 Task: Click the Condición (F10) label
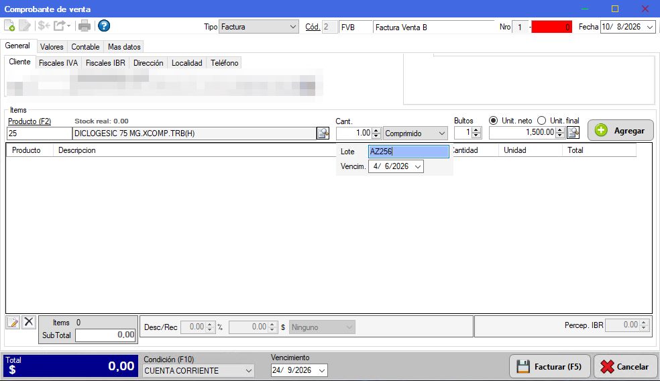click(168, 360)
